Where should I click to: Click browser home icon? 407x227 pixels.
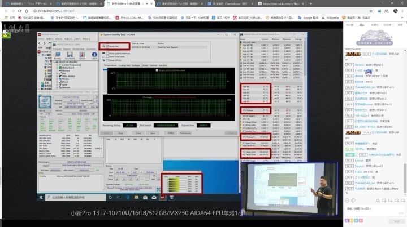(27, 11)
